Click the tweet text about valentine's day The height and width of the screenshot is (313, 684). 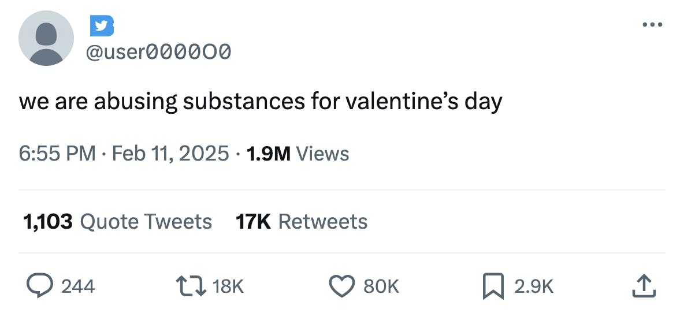pos(261,102)
